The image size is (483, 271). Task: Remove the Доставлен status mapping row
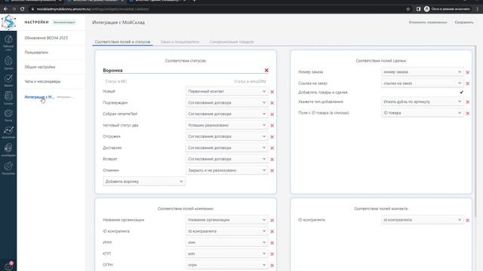[272, 148]
